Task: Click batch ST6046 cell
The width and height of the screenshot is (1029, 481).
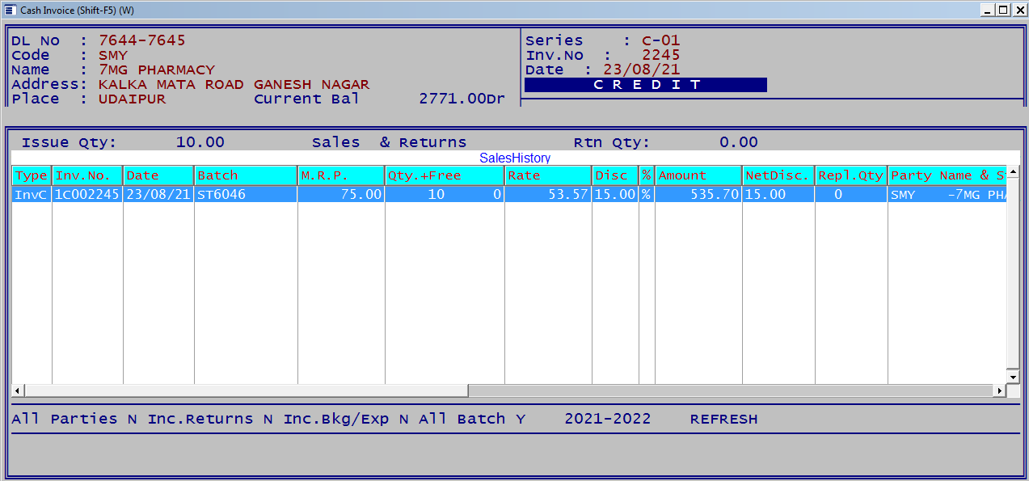Action: point(246,195)
